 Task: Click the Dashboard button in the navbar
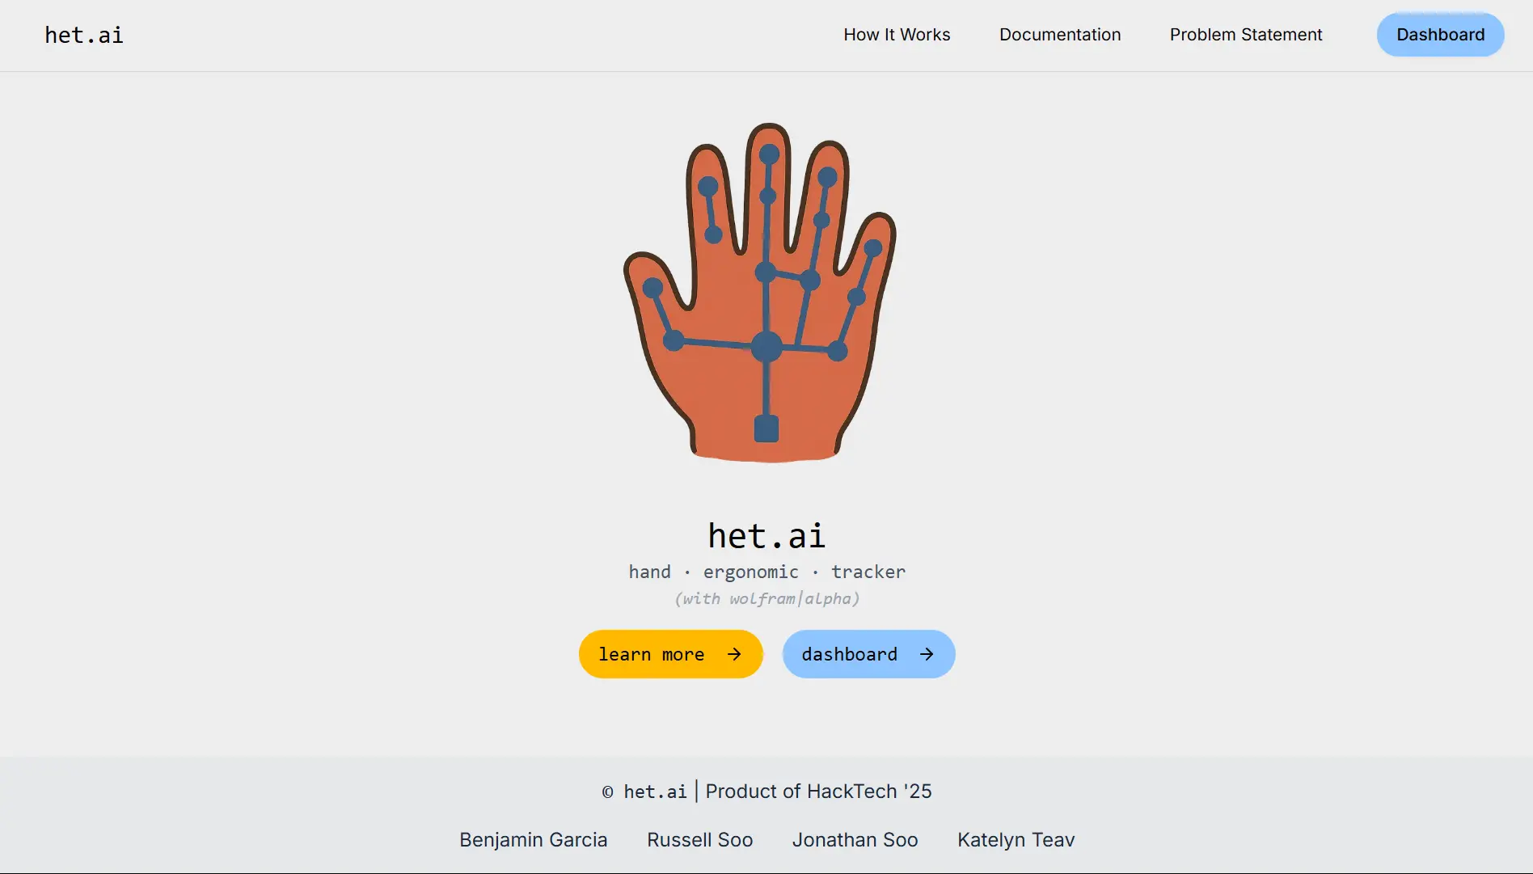point(1440,35)
